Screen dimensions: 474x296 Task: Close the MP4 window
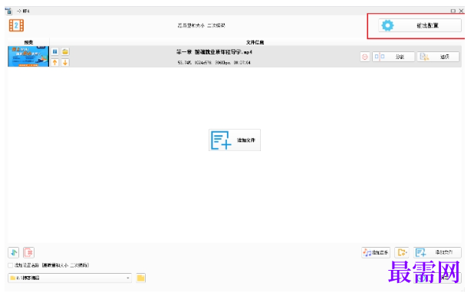(x=461, y=11)
